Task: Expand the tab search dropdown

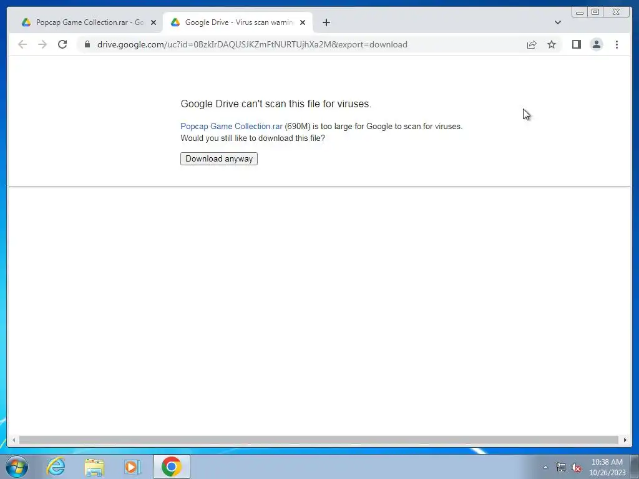Action: point(557,22)
